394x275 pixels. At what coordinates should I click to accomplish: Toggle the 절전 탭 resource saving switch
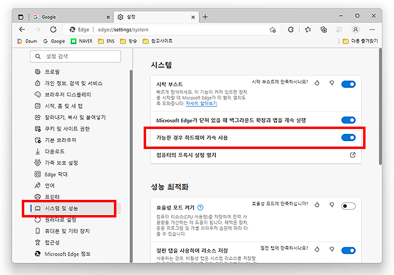[349, 250]
